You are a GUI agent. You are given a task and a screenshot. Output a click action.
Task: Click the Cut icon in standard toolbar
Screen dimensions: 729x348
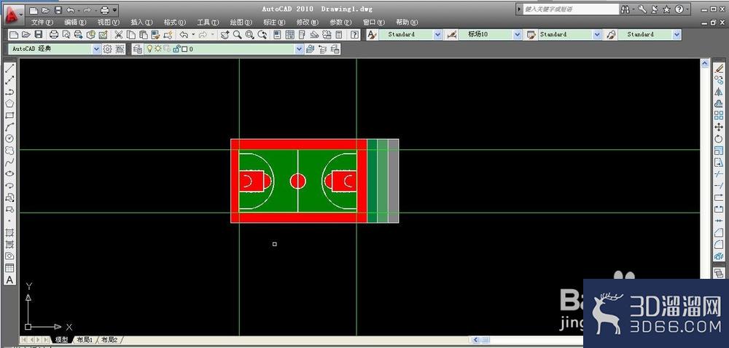click(119, 34)
